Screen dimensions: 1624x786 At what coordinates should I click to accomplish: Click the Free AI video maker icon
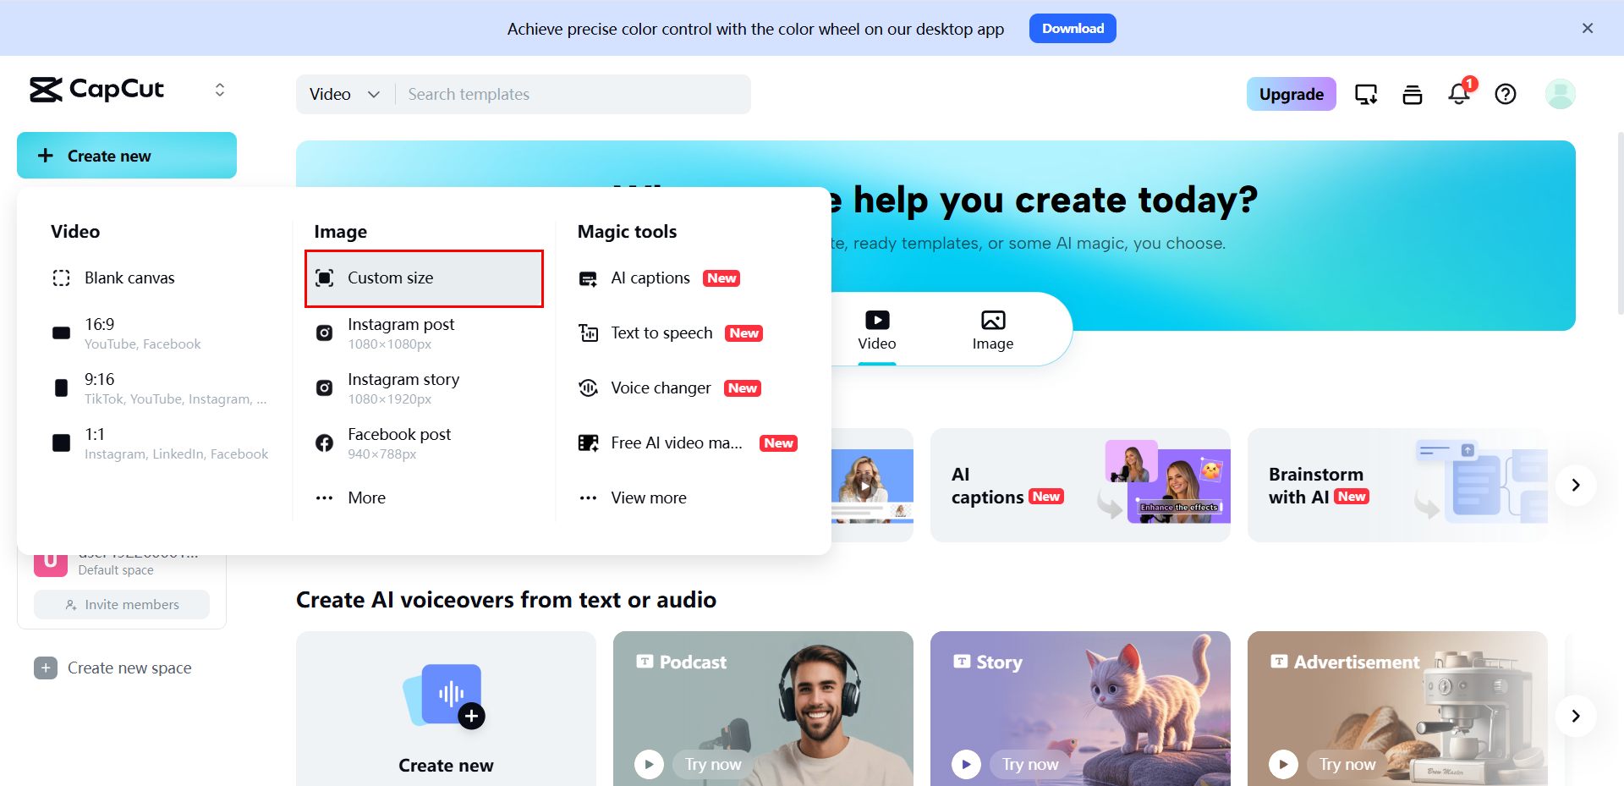(x=588, y=443)
